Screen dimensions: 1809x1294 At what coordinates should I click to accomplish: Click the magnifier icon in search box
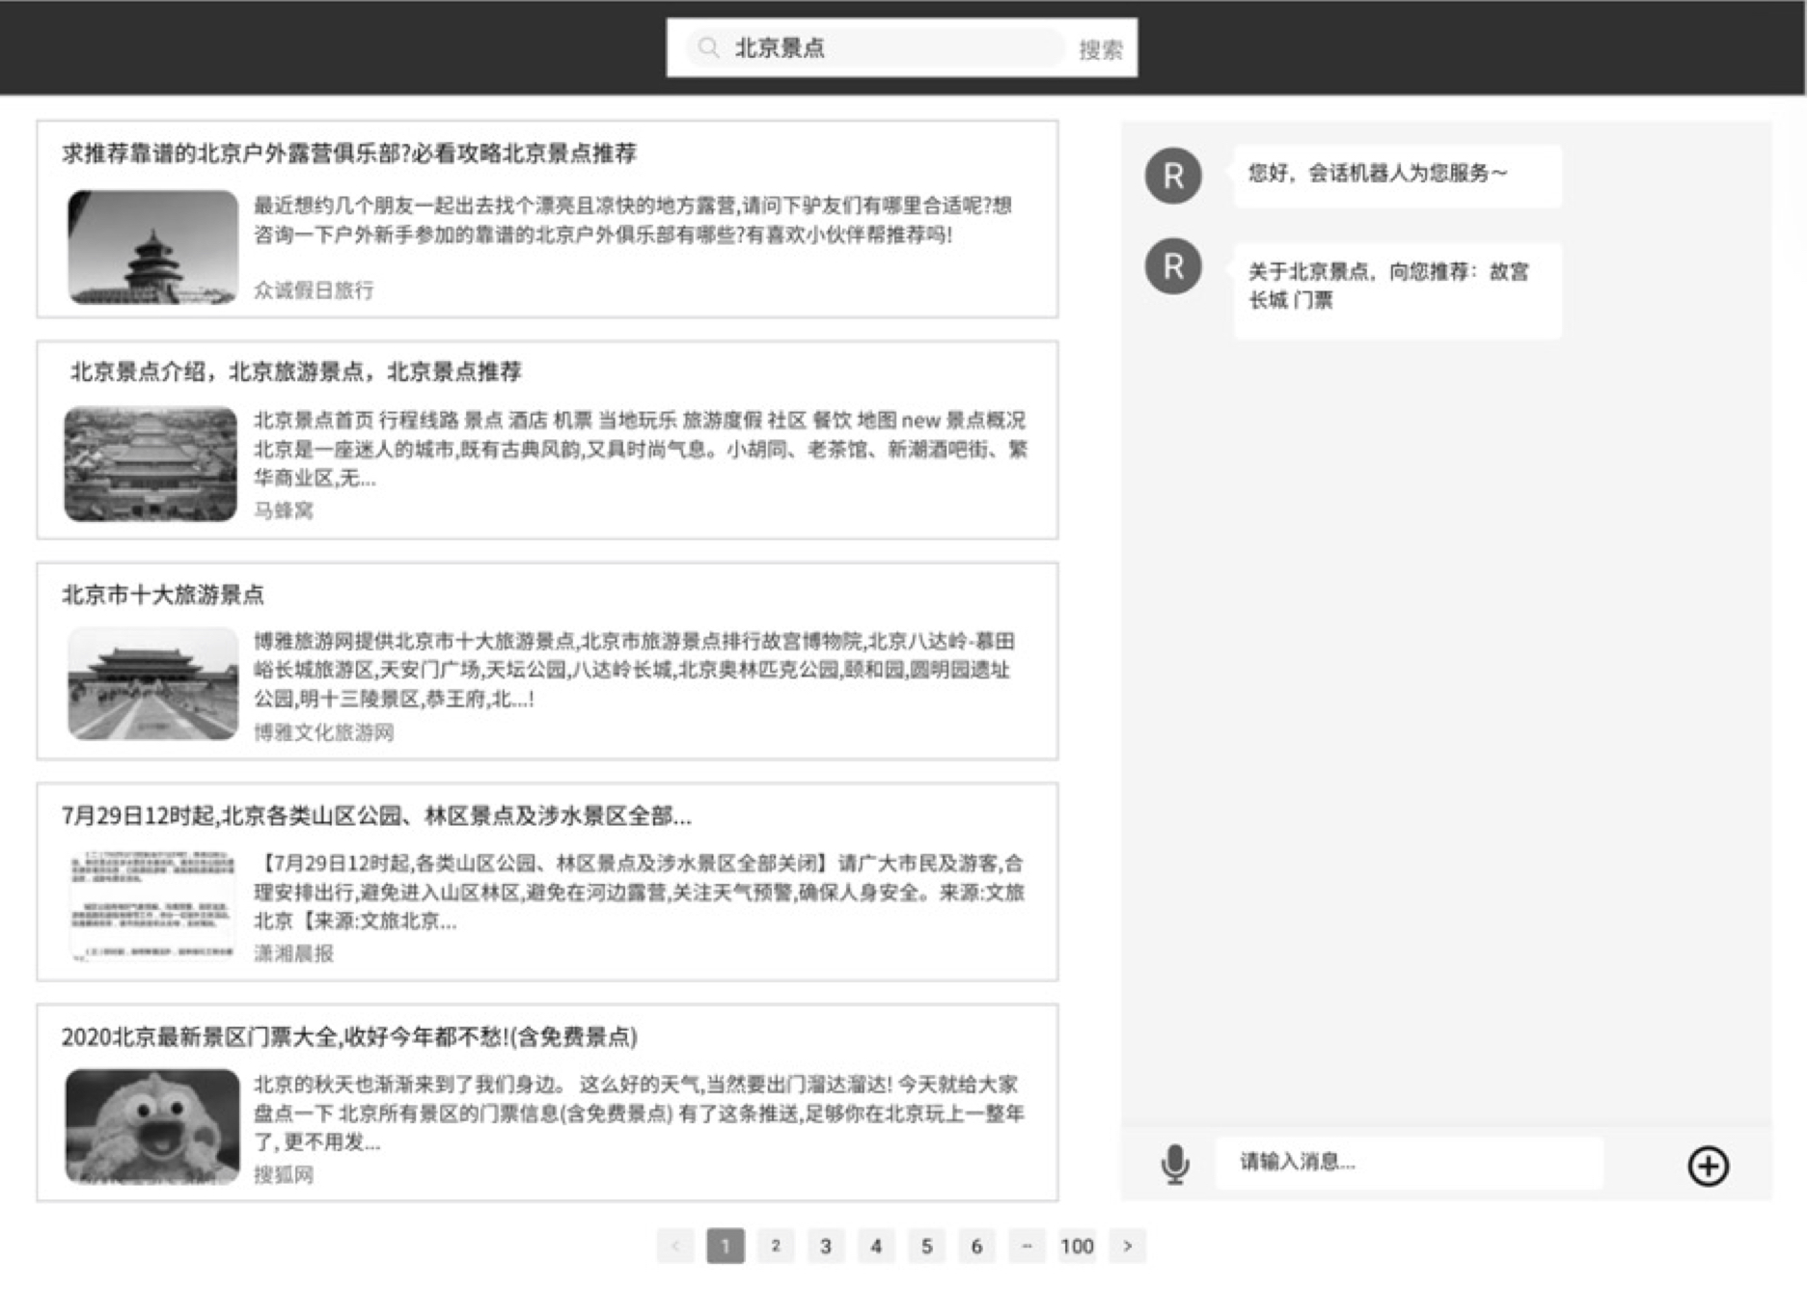[709, 48]
